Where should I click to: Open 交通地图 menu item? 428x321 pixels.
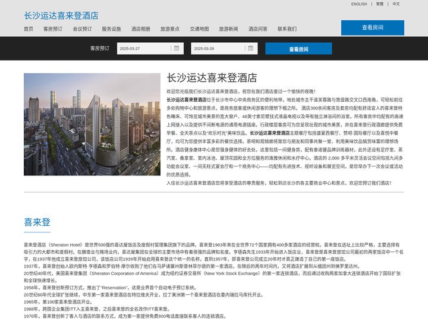click(x=200, y=29)
